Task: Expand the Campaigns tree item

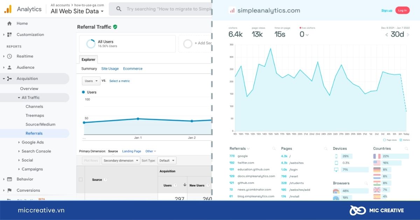Action: (x=19, y=169)
